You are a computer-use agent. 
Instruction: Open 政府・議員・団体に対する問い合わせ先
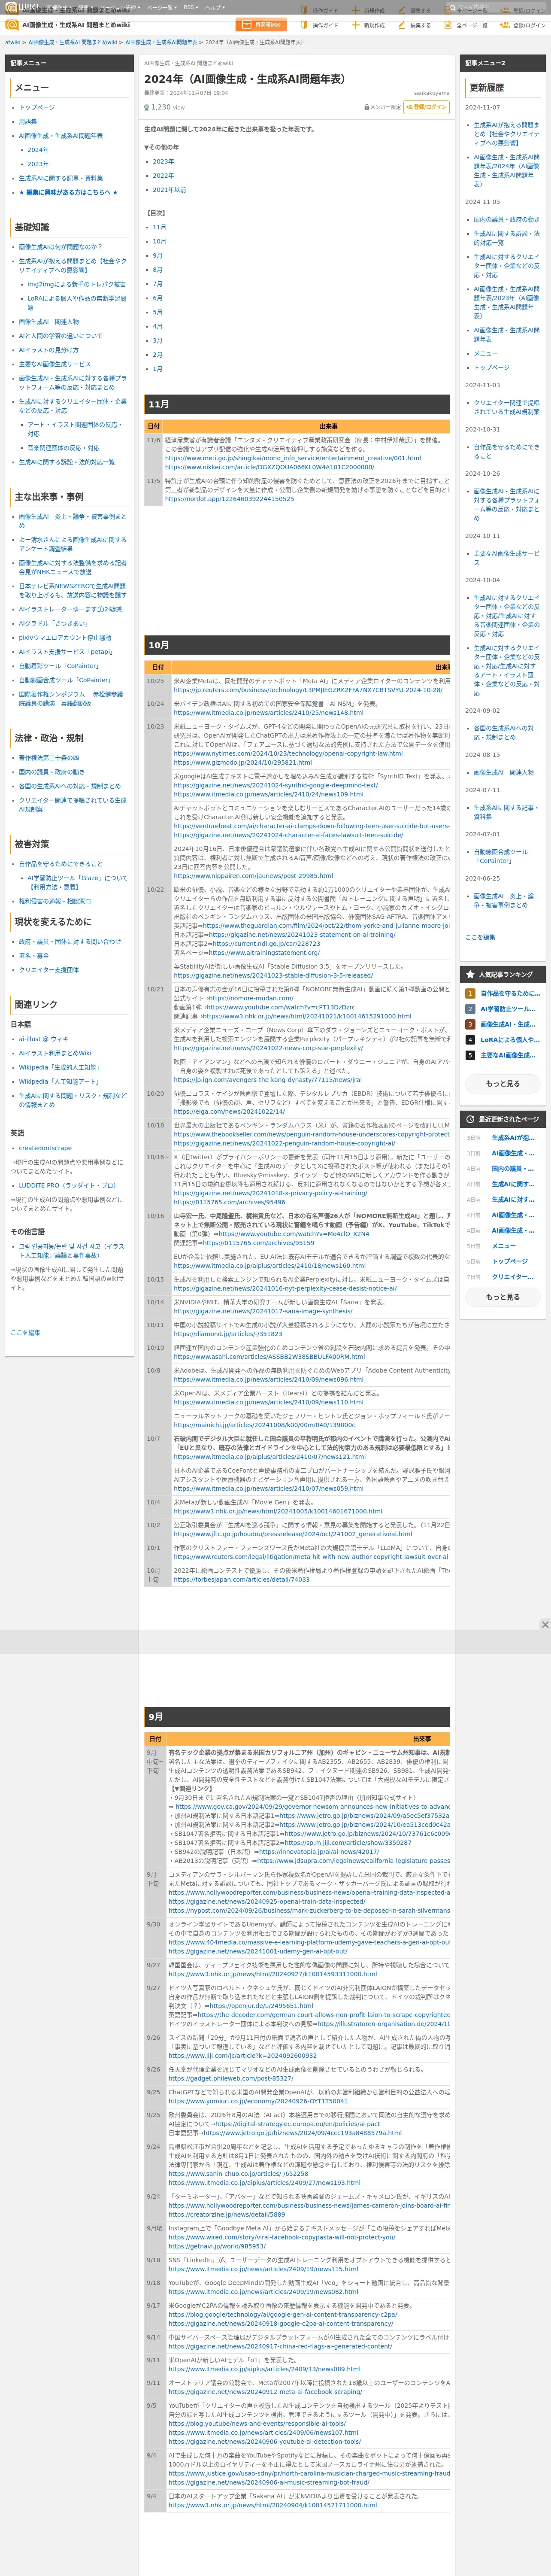pos(69,941)
